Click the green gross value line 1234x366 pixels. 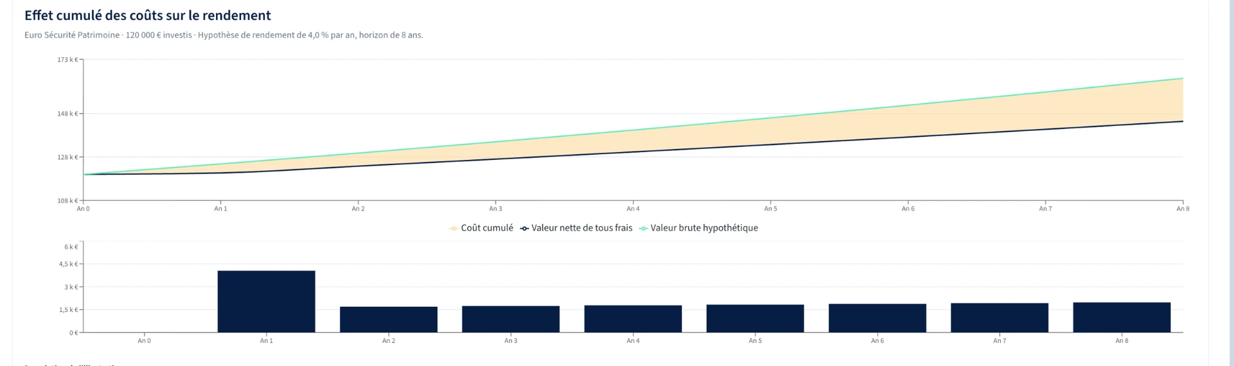coord(633,130)
